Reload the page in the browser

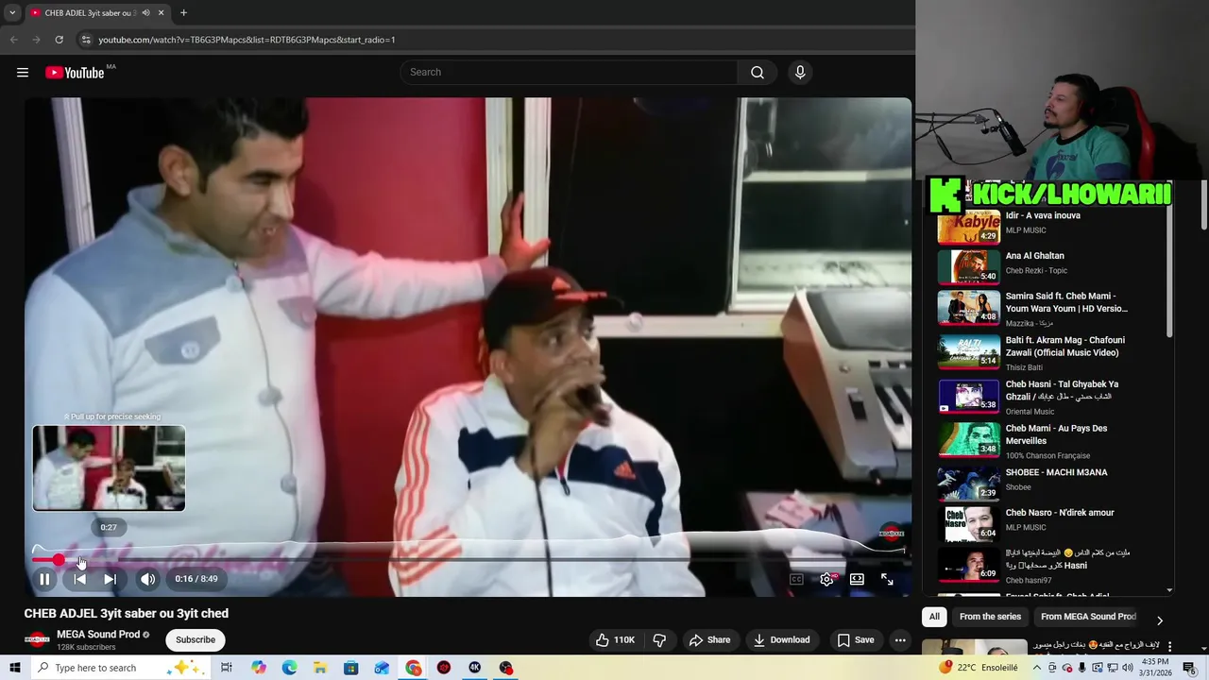(59, 40)
